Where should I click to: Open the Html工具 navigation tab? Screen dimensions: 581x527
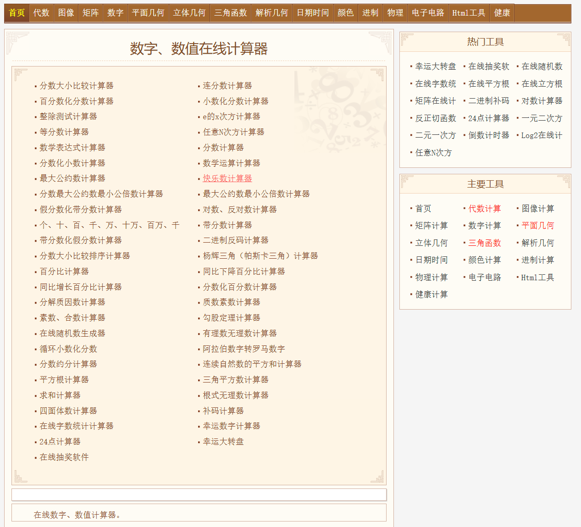pos(468,13)
